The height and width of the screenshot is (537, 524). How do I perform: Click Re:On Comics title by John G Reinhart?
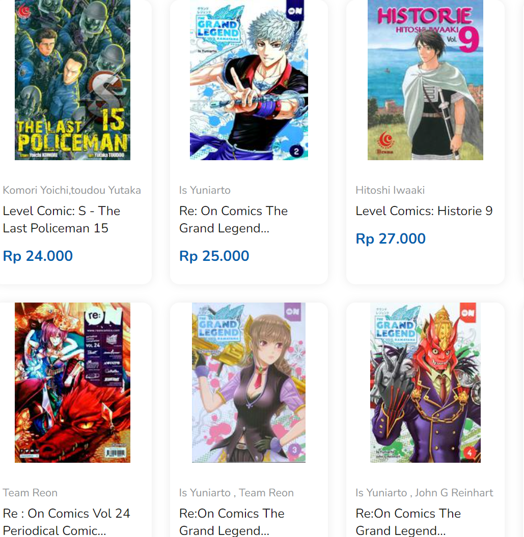tap(408, 522)
